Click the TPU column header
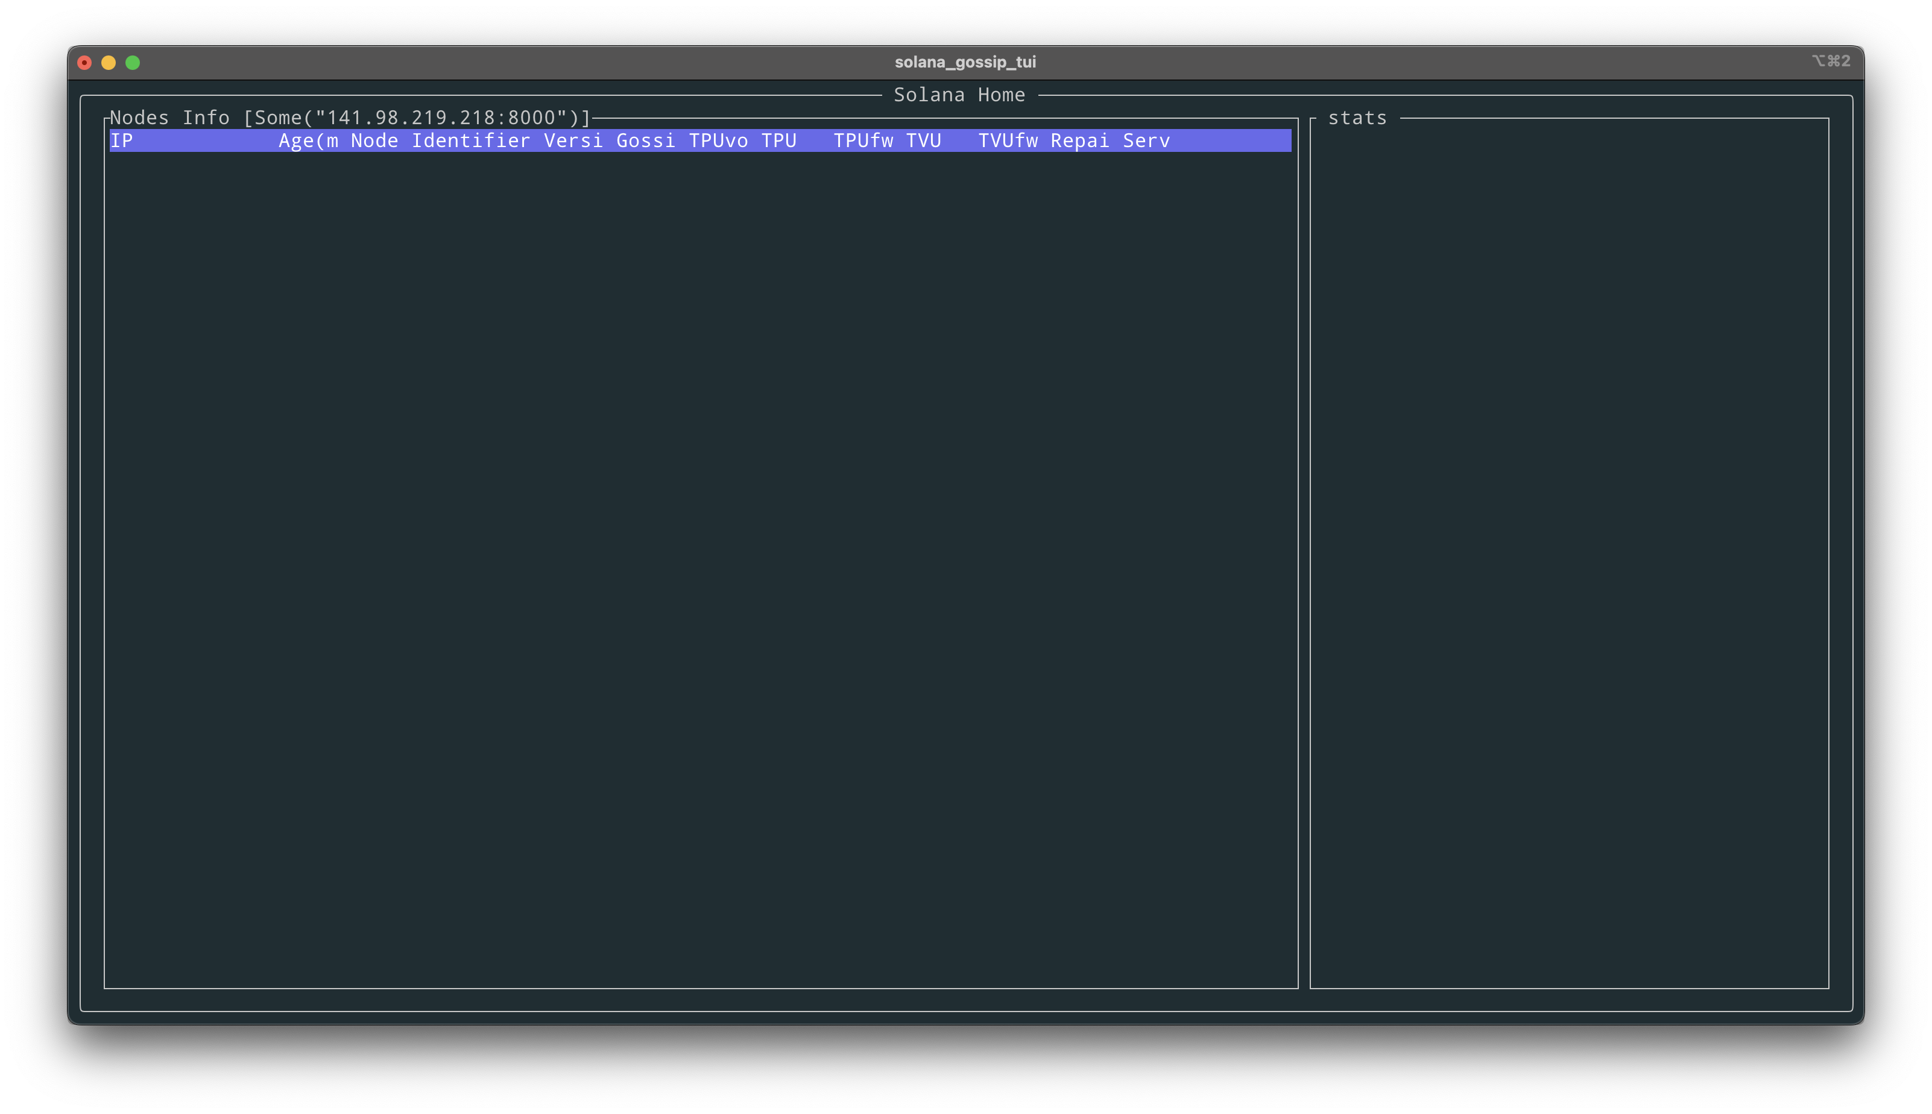 779,141
